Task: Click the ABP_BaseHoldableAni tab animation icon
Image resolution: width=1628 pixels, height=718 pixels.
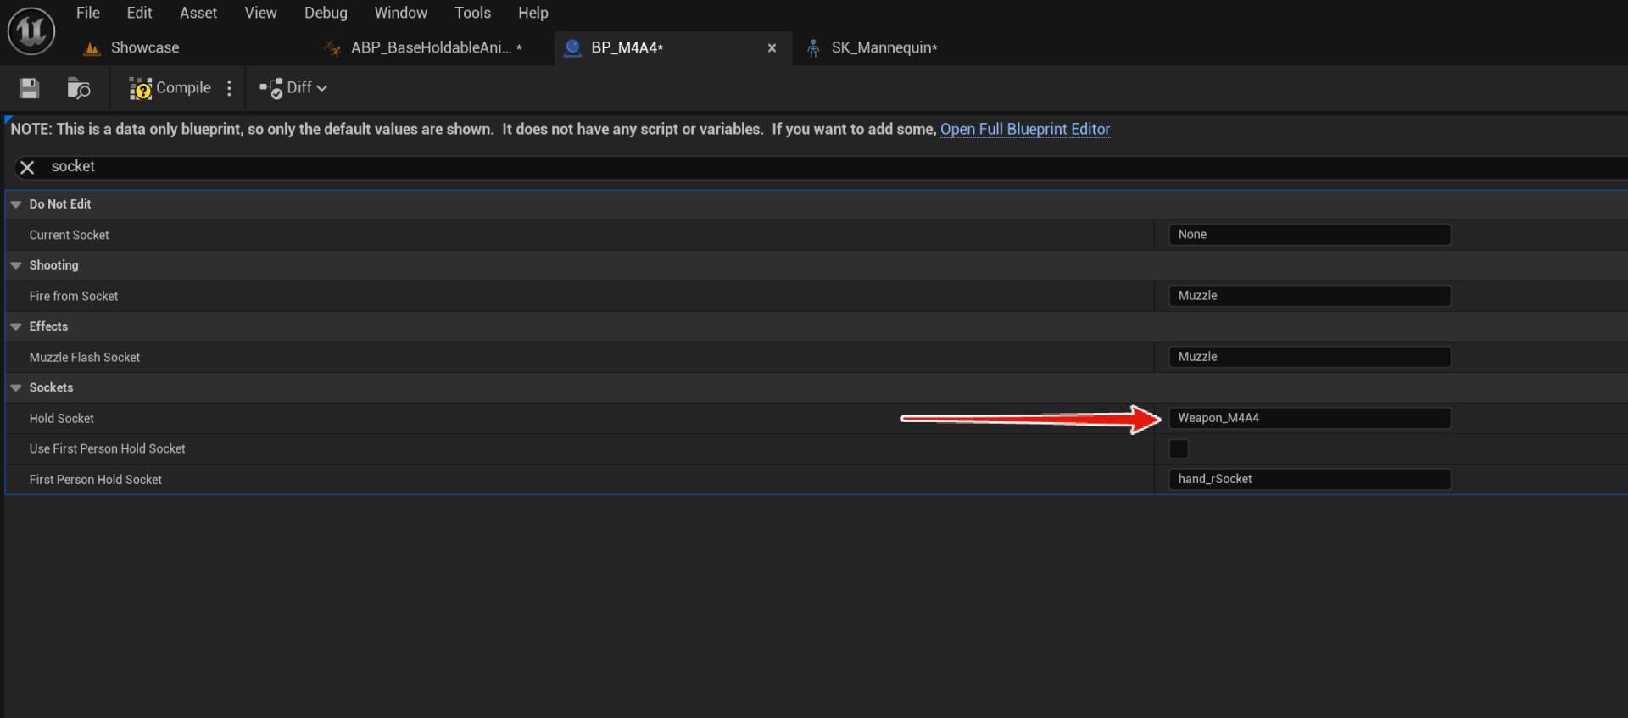Action: [x=332, y=48]
